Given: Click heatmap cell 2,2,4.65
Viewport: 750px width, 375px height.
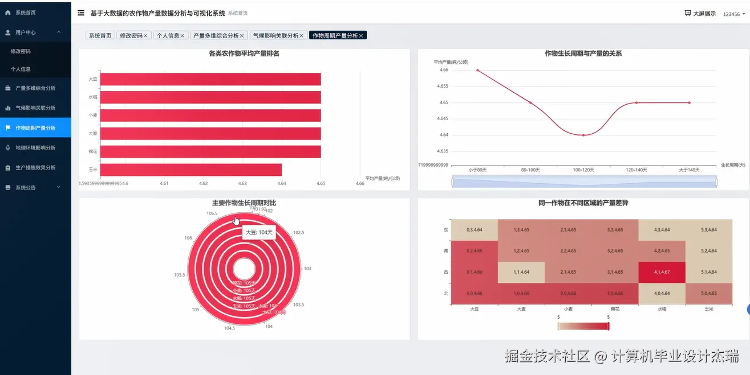Looking at the screenshot, I should 568,250.
